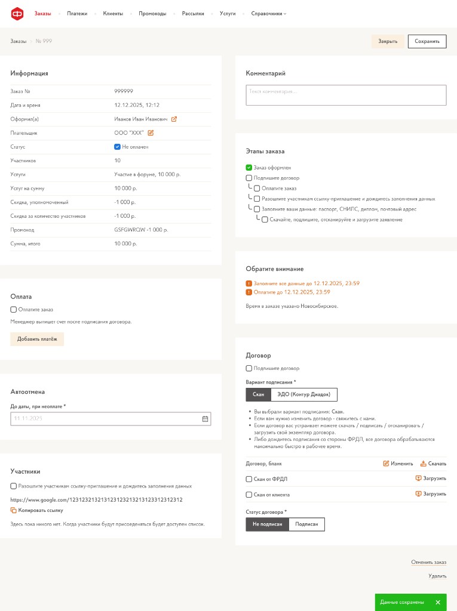Click Изменить link in Договор, бланк row

[401, 464]
